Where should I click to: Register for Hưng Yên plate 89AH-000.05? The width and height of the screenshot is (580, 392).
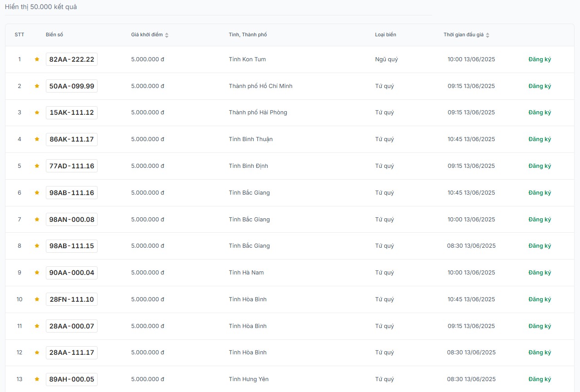[540, 379]
